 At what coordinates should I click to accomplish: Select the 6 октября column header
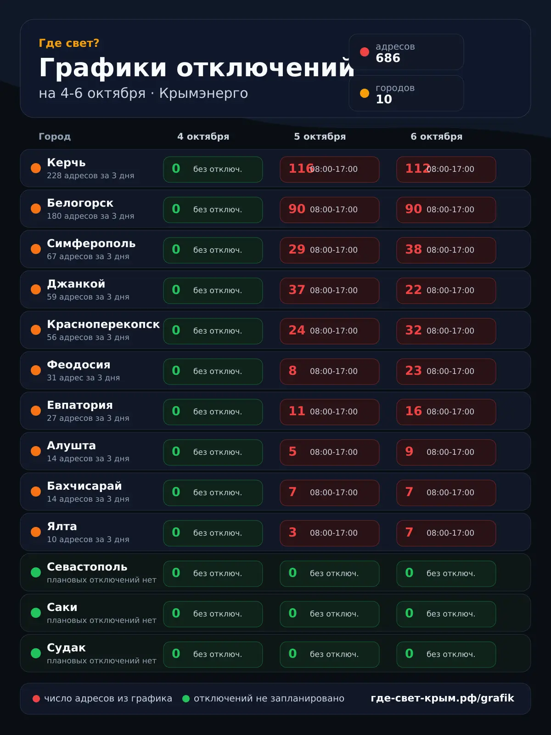coord(437,136)
